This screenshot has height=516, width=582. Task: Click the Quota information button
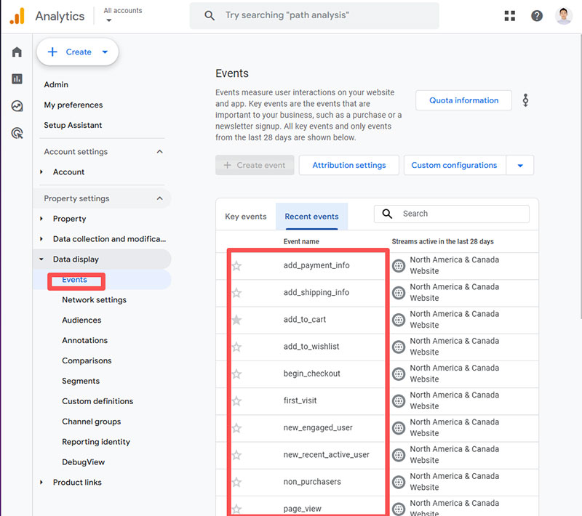tap(463, 100)
